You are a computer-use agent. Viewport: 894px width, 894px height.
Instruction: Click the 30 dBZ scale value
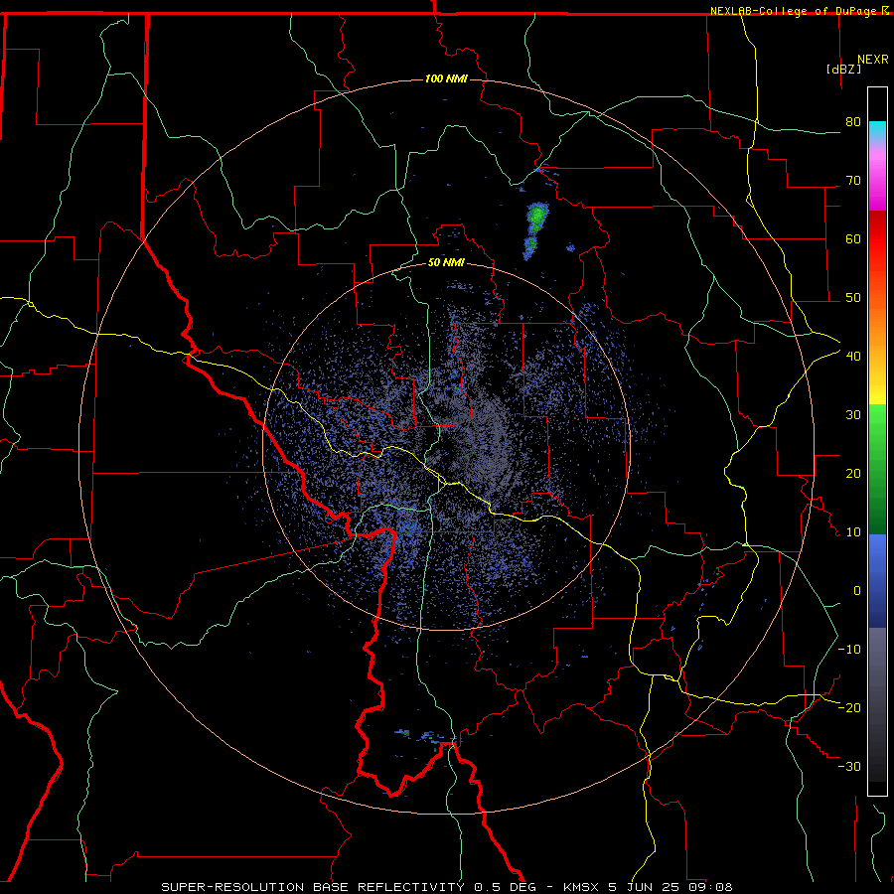[x=853, y=415]
